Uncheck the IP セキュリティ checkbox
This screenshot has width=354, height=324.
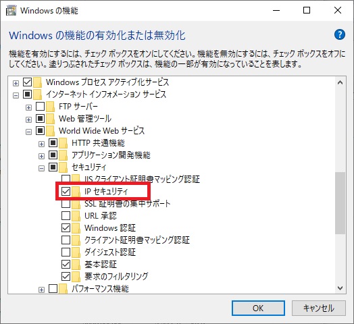pos(66,192)
